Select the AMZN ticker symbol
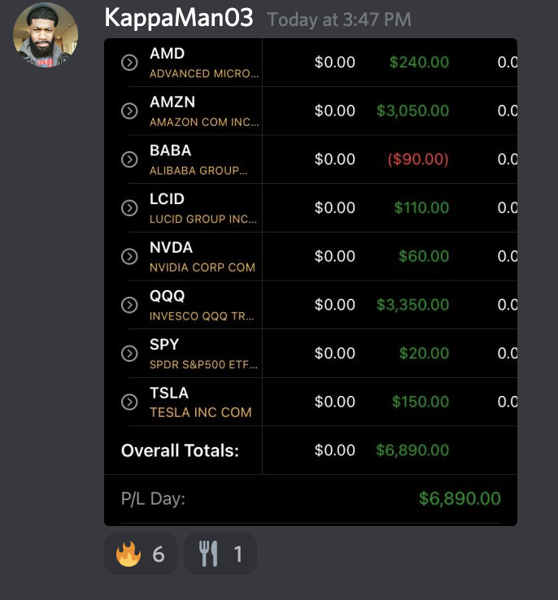Viewport: 558px width, 600px height. pos(172,102)
